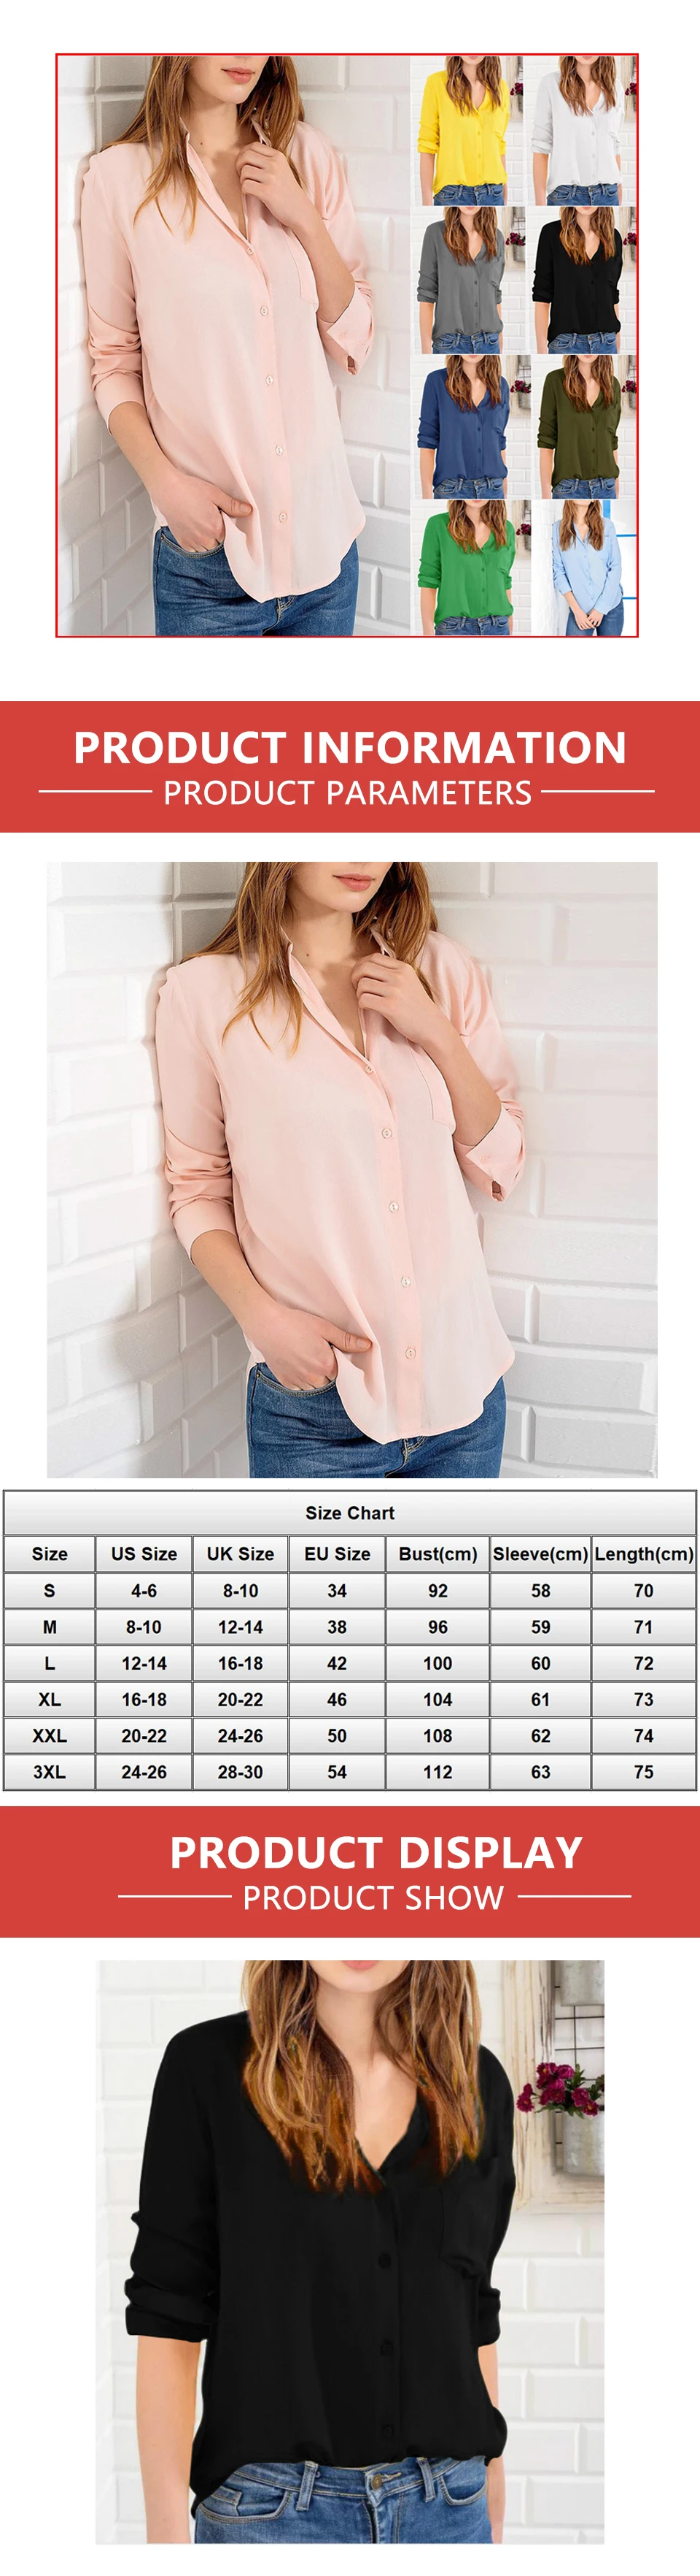Click the Length(cm) column header
700x2576 pixels.
[644, 1553]
